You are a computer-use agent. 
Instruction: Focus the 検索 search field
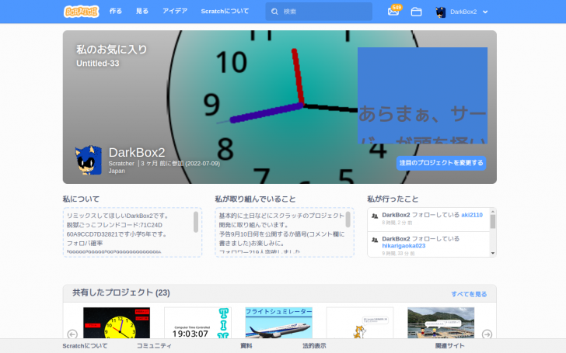pos(319,12)
